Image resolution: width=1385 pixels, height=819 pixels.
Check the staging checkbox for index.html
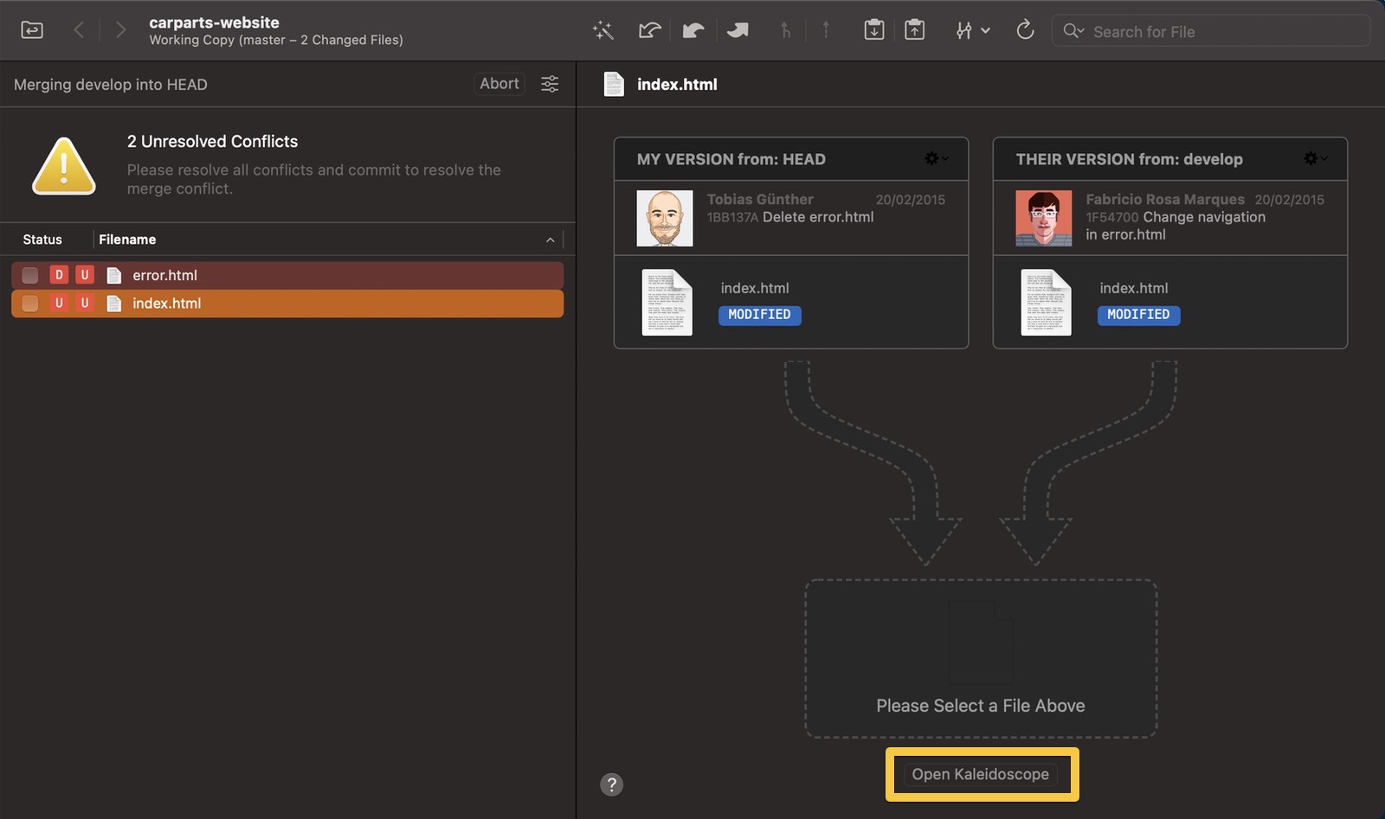coord(29,303)
